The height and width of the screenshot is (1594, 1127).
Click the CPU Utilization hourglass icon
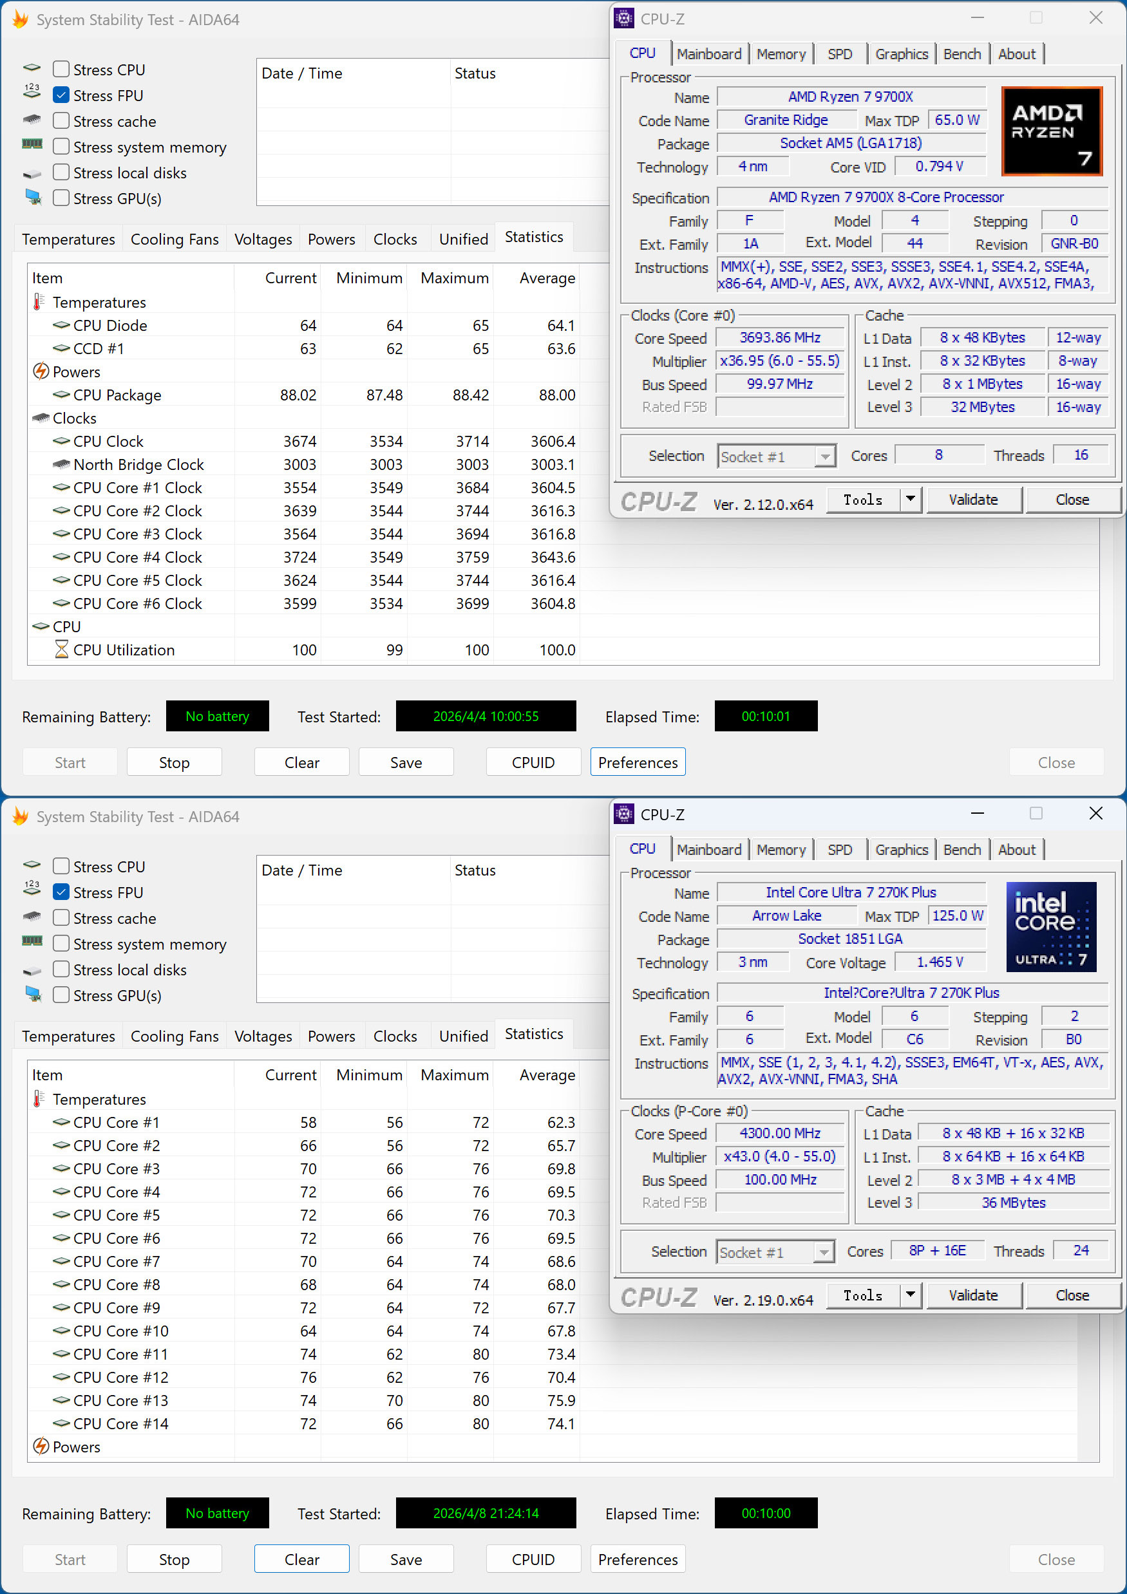[x=61, y=649]
